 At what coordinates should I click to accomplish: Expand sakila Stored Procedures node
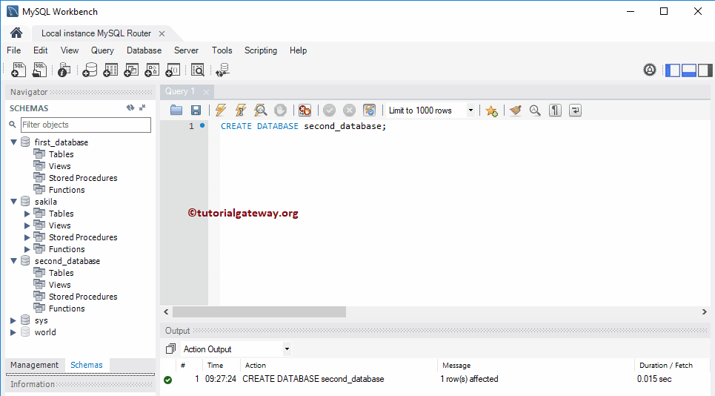tap(27, 237)
